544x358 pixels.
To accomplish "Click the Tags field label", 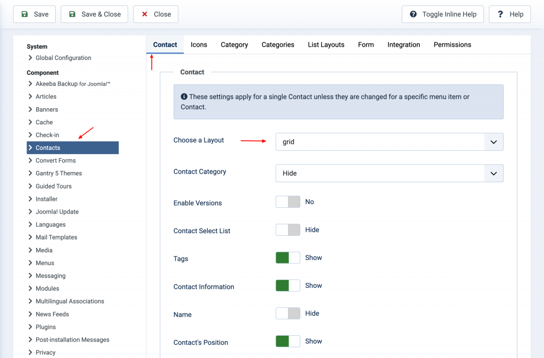I will 181,259.
